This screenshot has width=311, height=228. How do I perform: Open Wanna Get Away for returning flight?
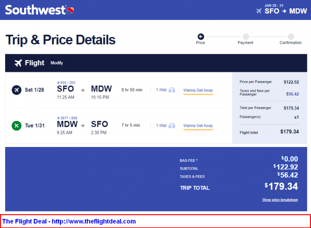(198, 126)
